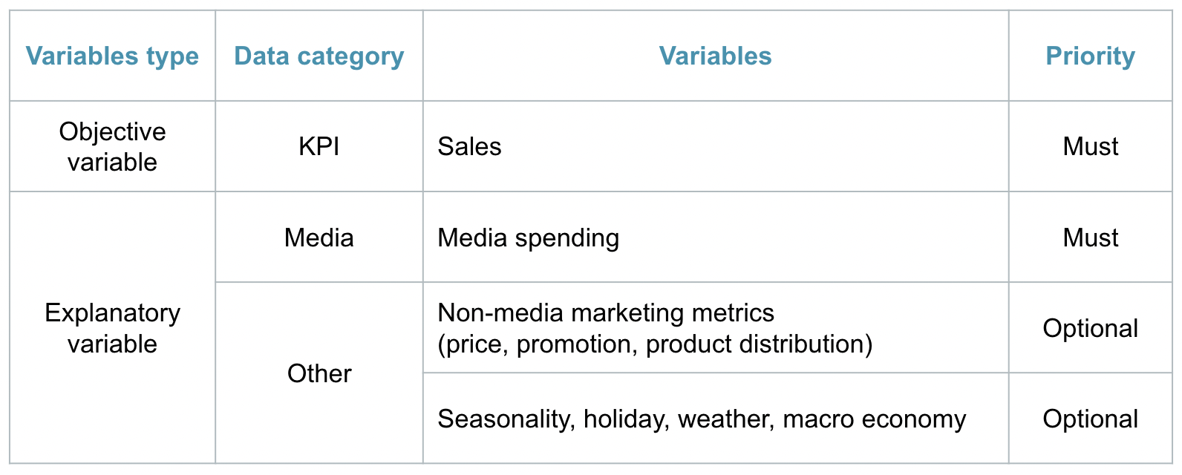Click the Priority column header
The image size is (1182, 475).
tap(1091, 56)
